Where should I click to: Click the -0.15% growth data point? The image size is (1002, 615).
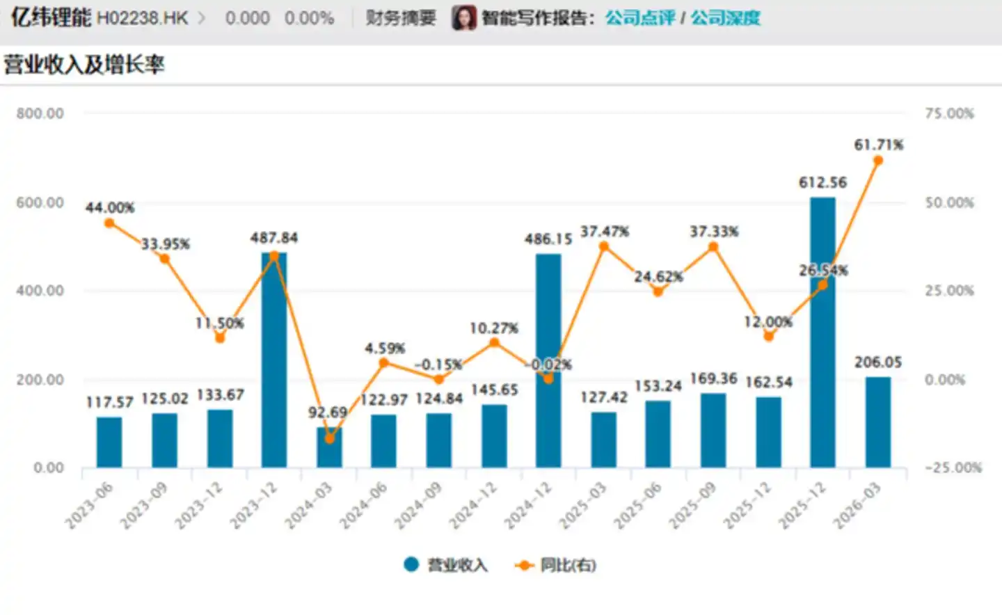(438, 379)
